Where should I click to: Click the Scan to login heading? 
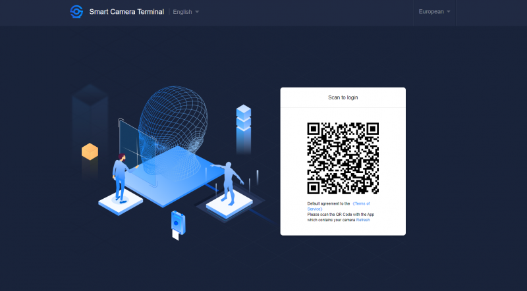[343, 97]
